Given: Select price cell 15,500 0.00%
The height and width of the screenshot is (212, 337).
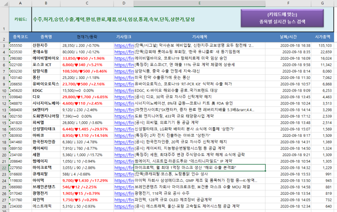Looking at the screenshot, I should tap(87, 90).
